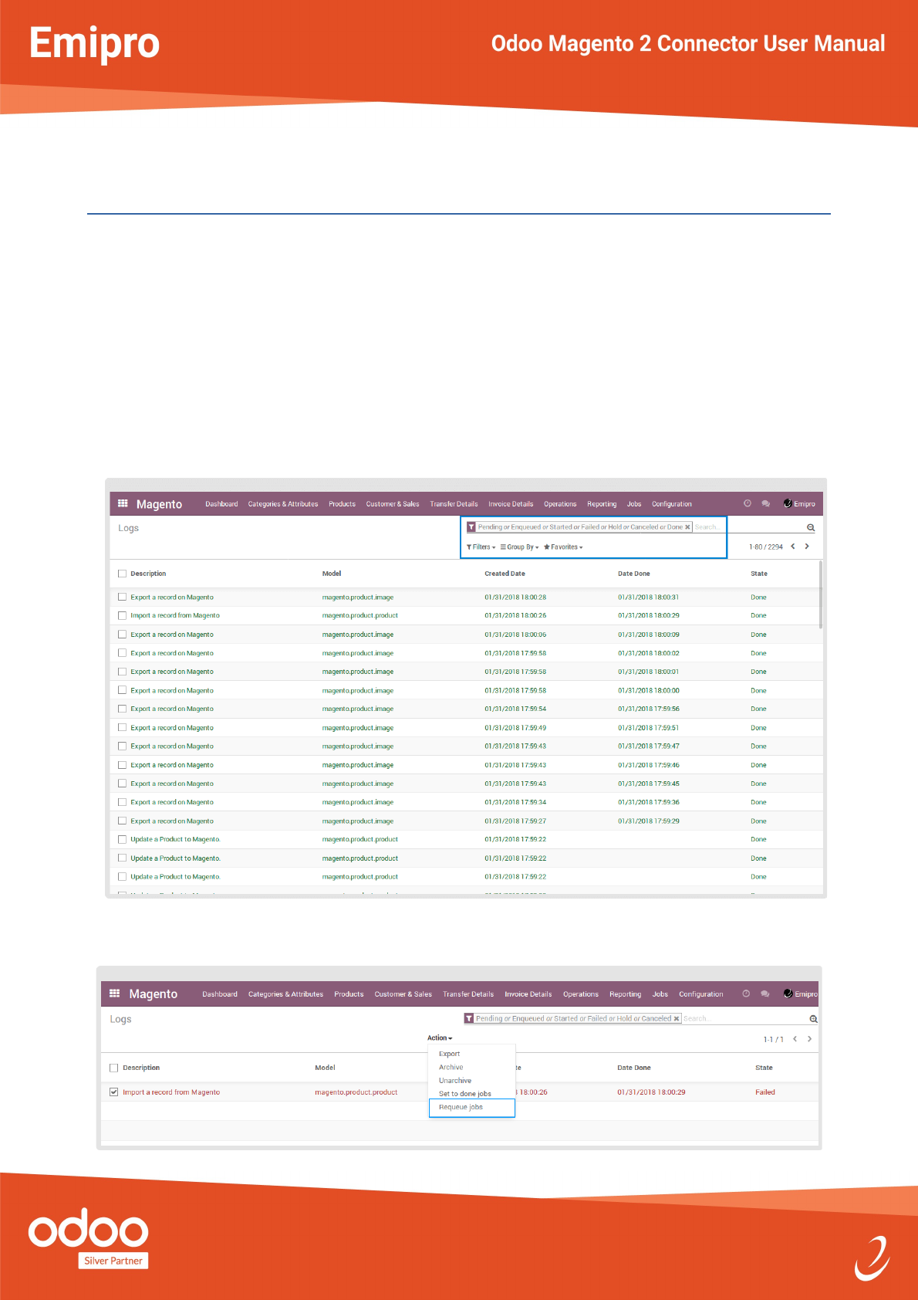
Task: Select 'Requeue jobs' in Action menu
Action: 471,1107
